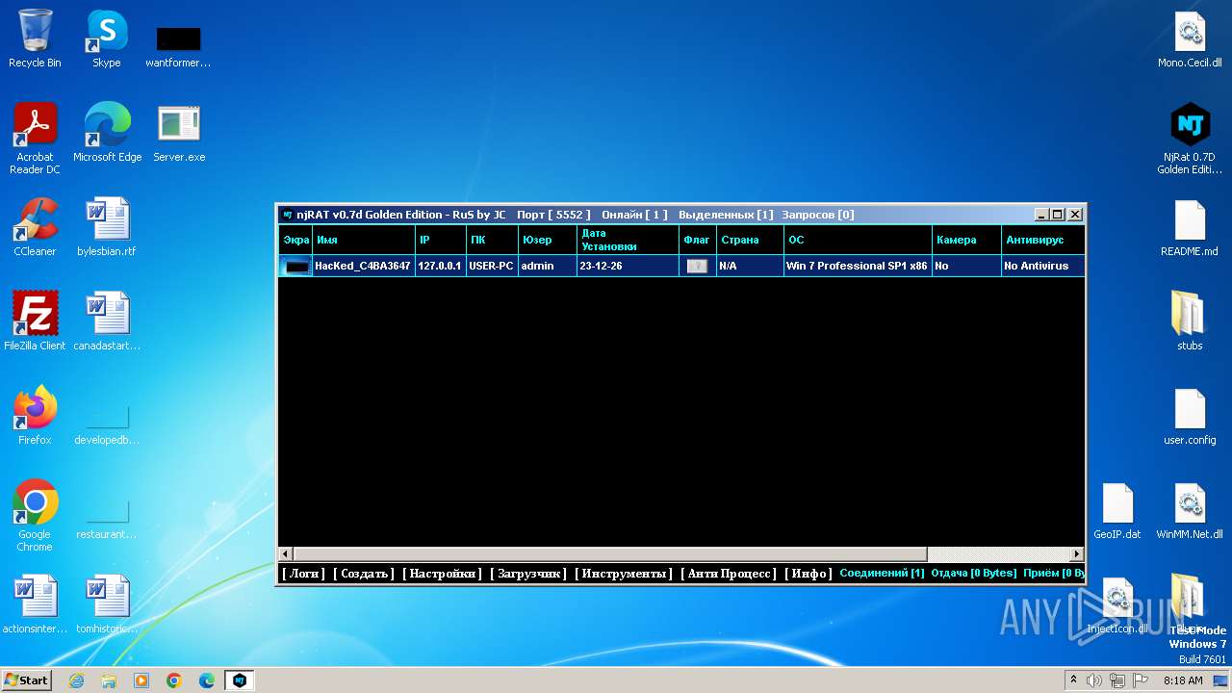Click horizontal scrollbar left arrow
Screen dimensions: 1232x693
(x=285, y=554)
